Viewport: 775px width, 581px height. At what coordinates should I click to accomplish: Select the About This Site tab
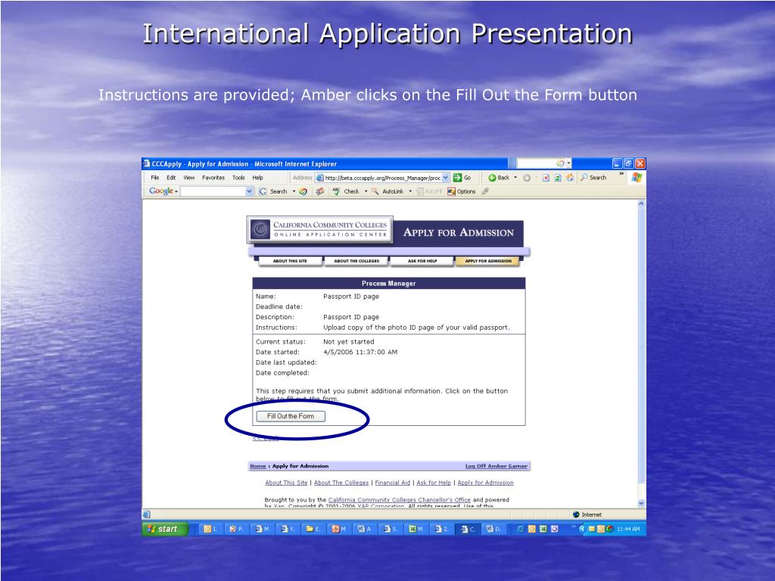pos(290,261)
